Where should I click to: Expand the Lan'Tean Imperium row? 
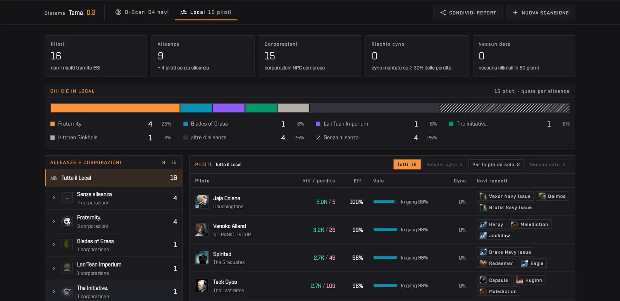coord(53,268)
